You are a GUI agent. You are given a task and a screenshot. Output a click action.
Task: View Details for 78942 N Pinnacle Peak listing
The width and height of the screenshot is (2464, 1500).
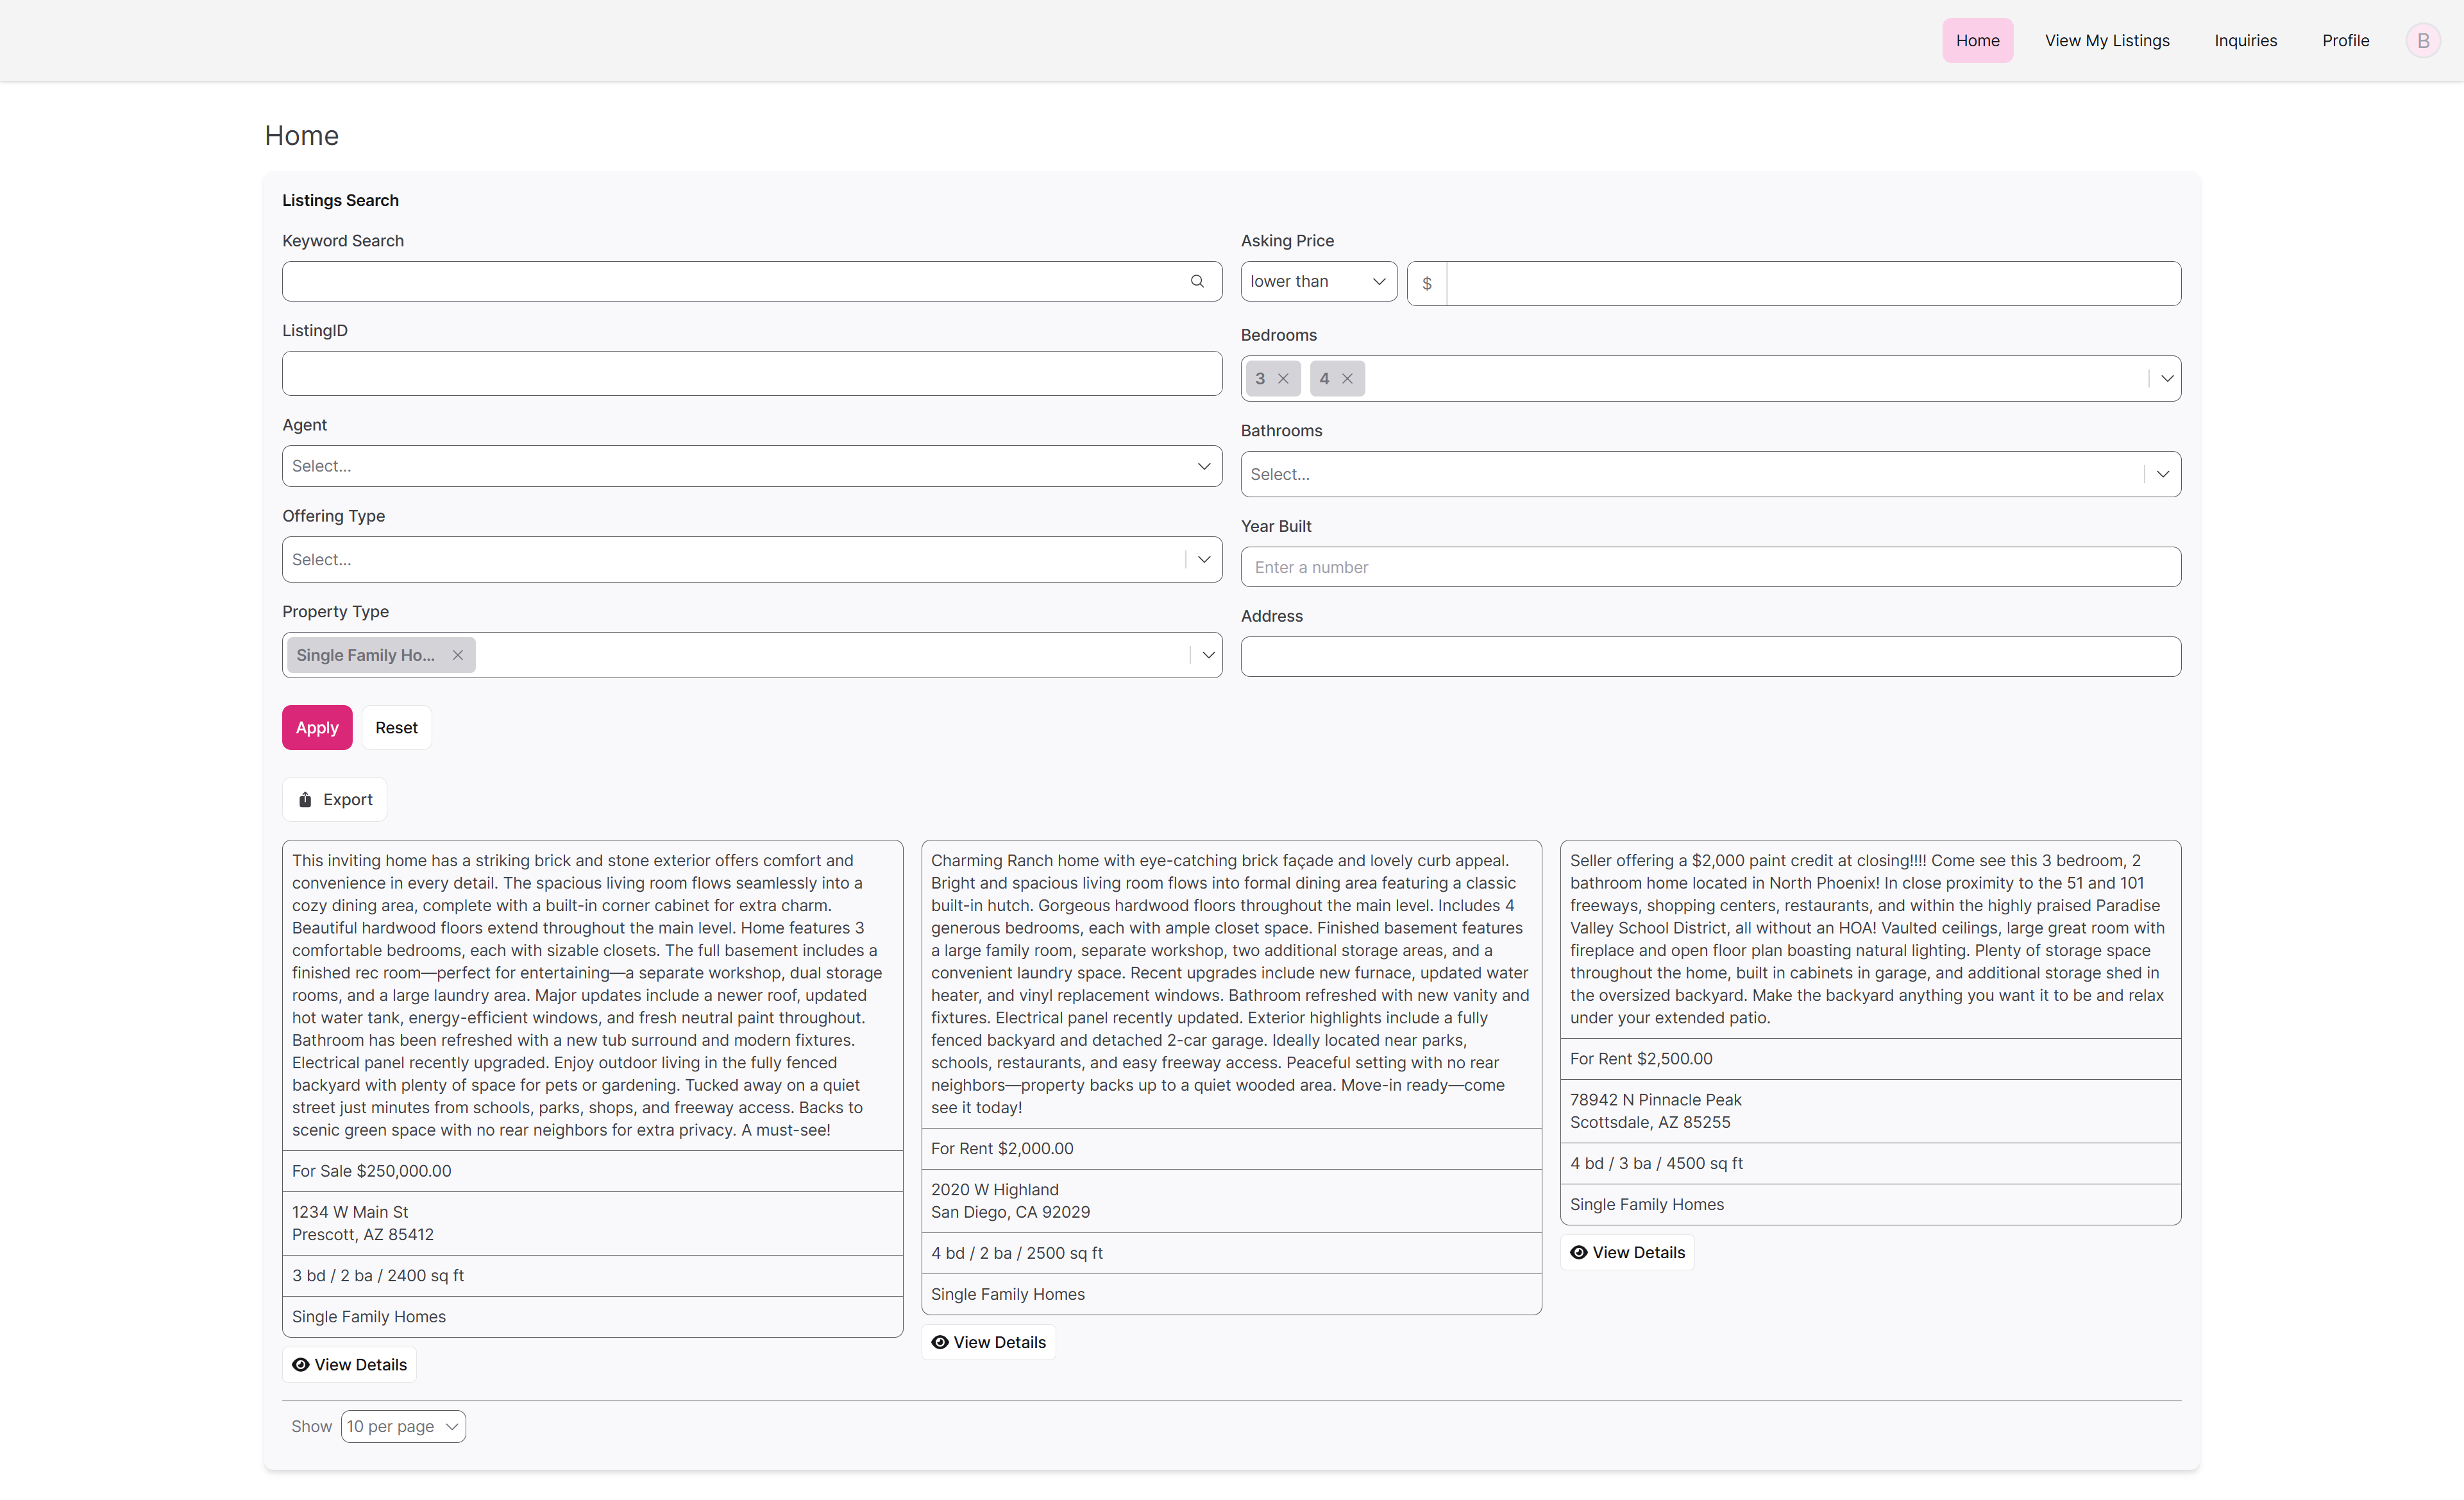(x=1627, y=1252)
